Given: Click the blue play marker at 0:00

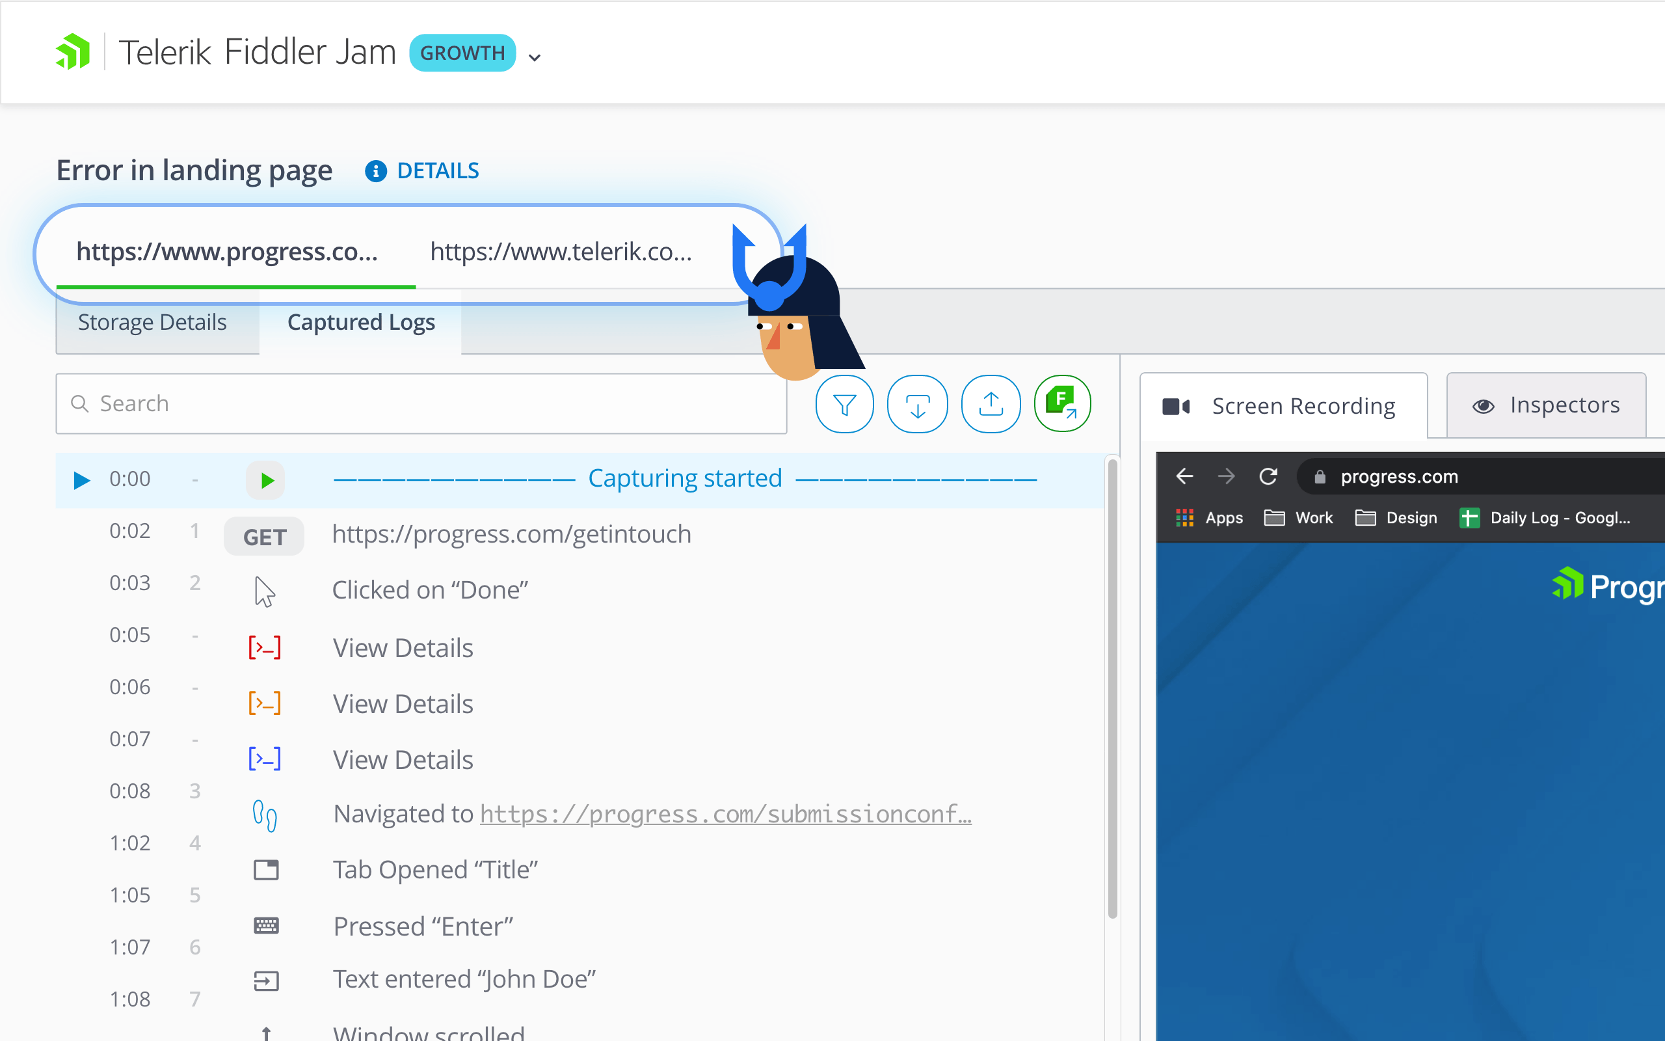Looking at the screenshot, I should [82, 480].
